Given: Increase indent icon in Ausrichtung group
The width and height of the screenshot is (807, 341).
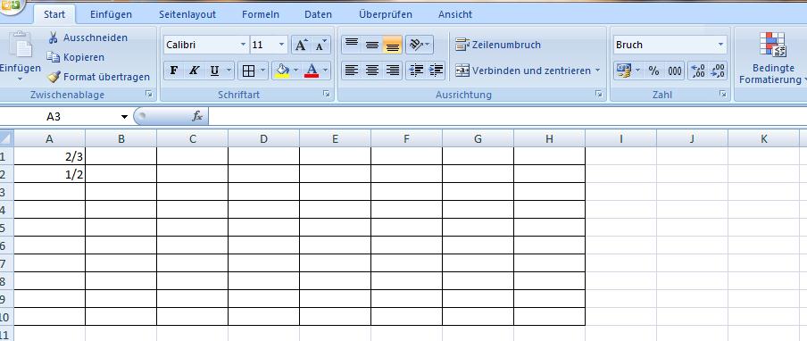Looking at the screenshot, I should tap(436, 71).
